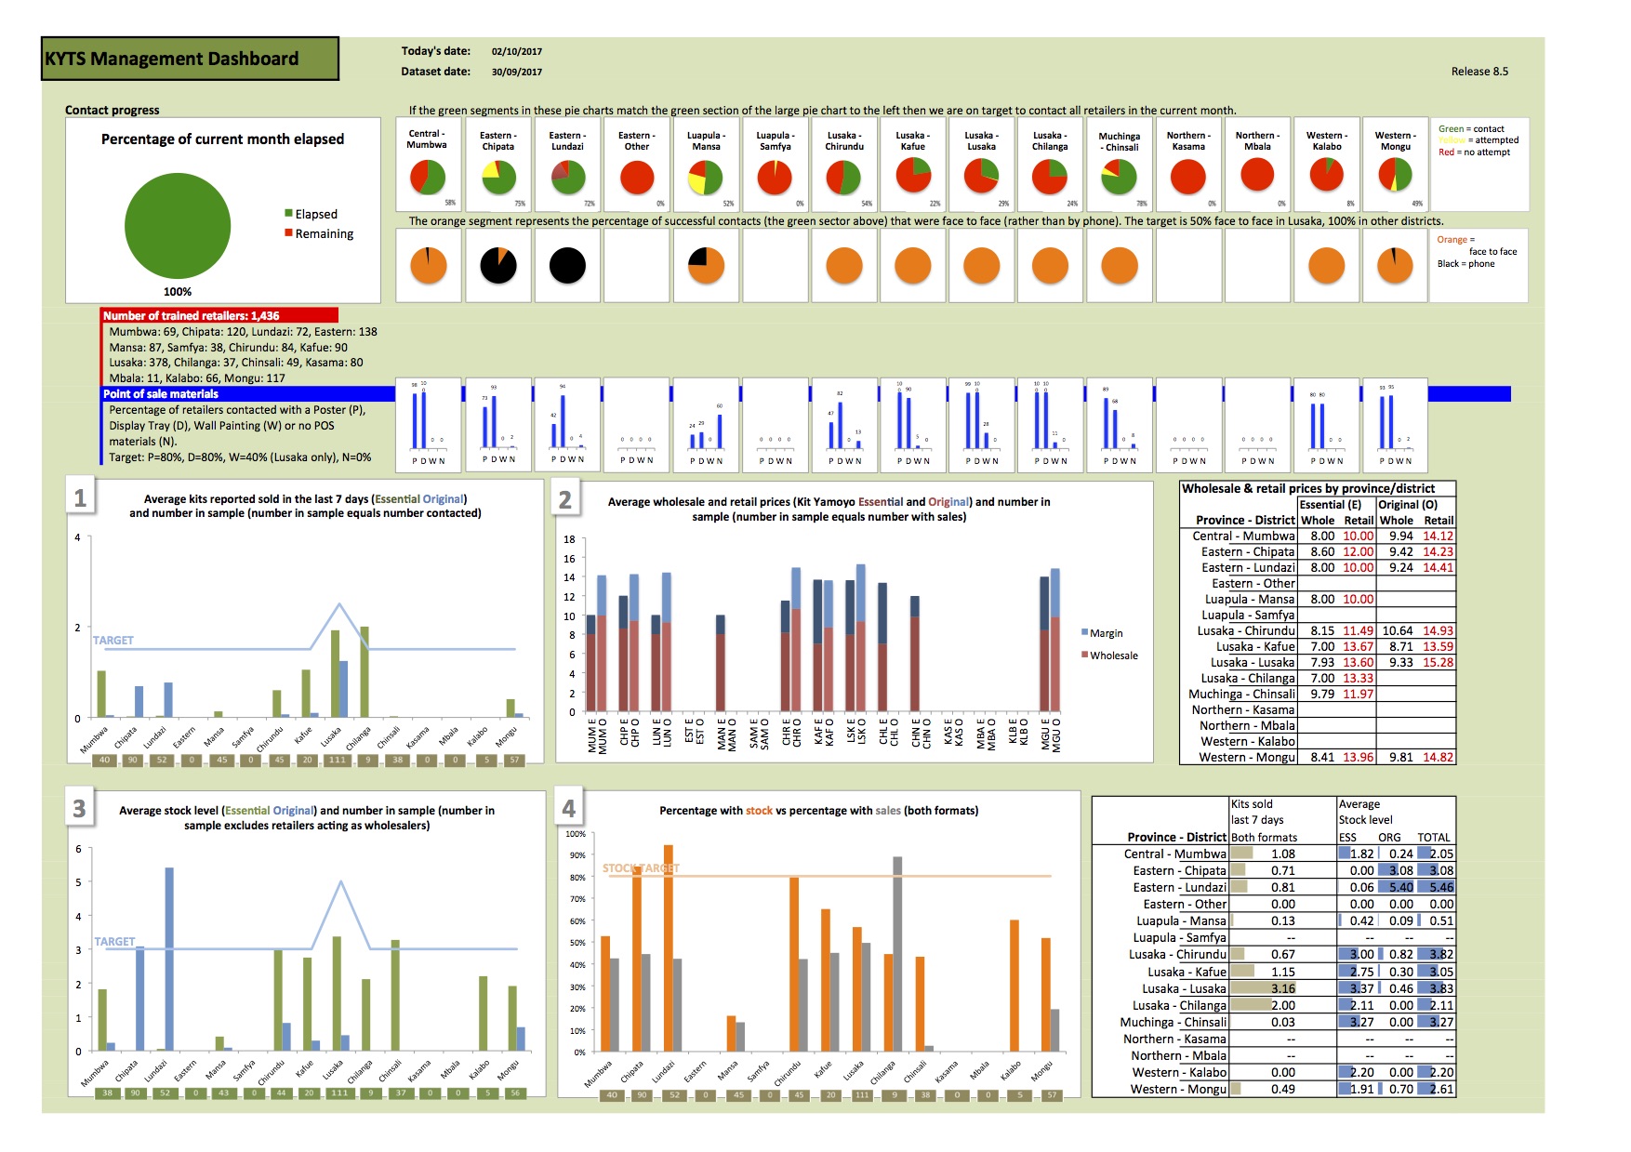Click the Lusaka - Lusaka contact pie chart

tap(981, 177)
